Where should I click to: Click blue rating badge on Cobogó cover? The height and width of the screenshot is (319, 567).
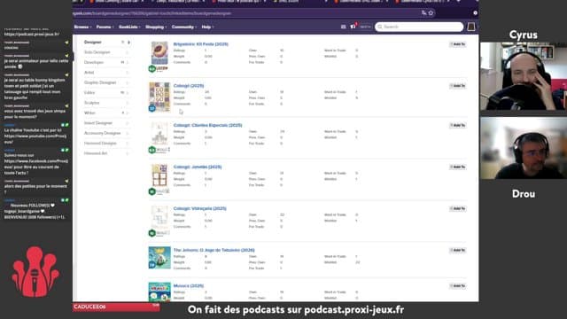click(x=152, y=108)
